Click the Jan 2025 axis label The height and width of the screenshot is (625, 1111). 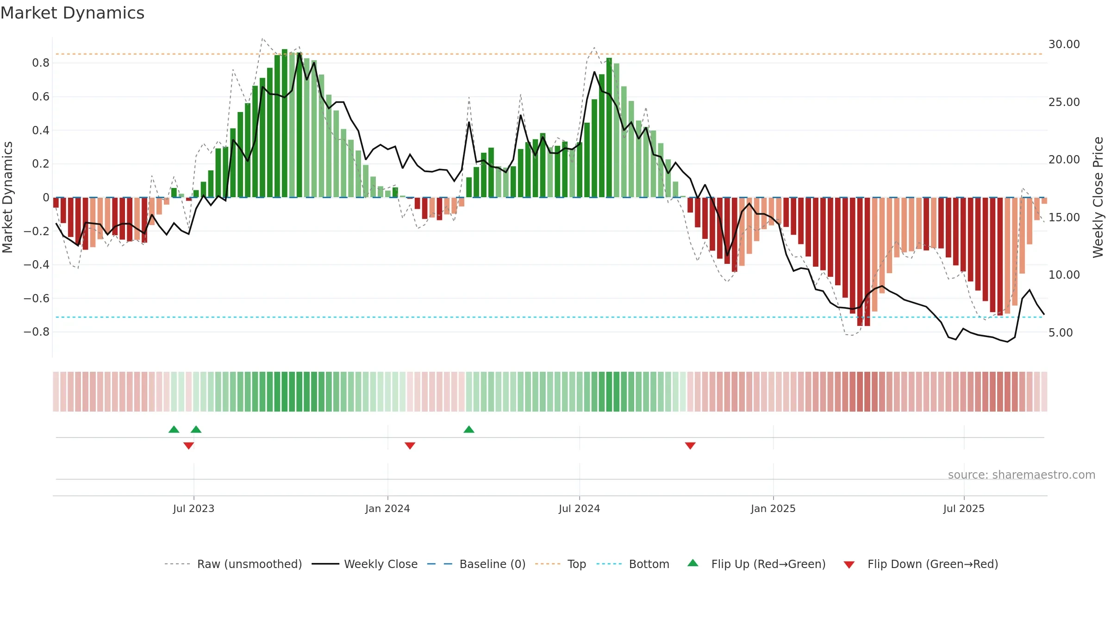(x=773, y=508)
